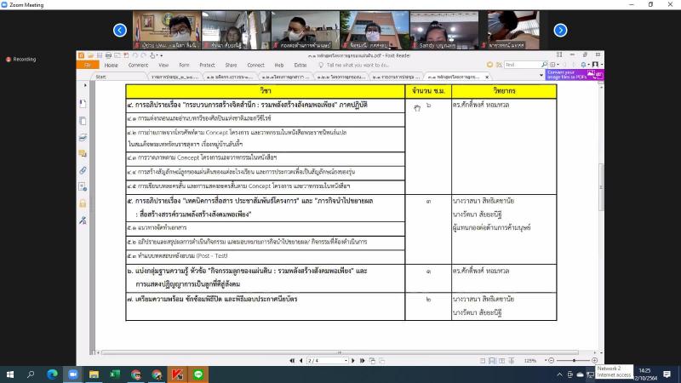The width and height of the screenshot is (681, 383).
Task: Select continuous facing view mode icon
Action: click(x=512, y=361)
